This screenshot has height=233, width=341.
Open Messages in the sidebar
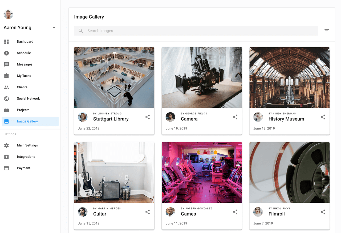coord(30,64)
